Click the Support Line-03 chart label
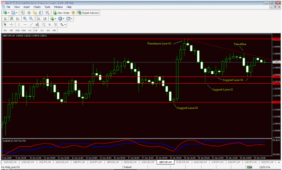Image resolution: width=282 pixels, height=170 pixels. click(x=187, y=108)
